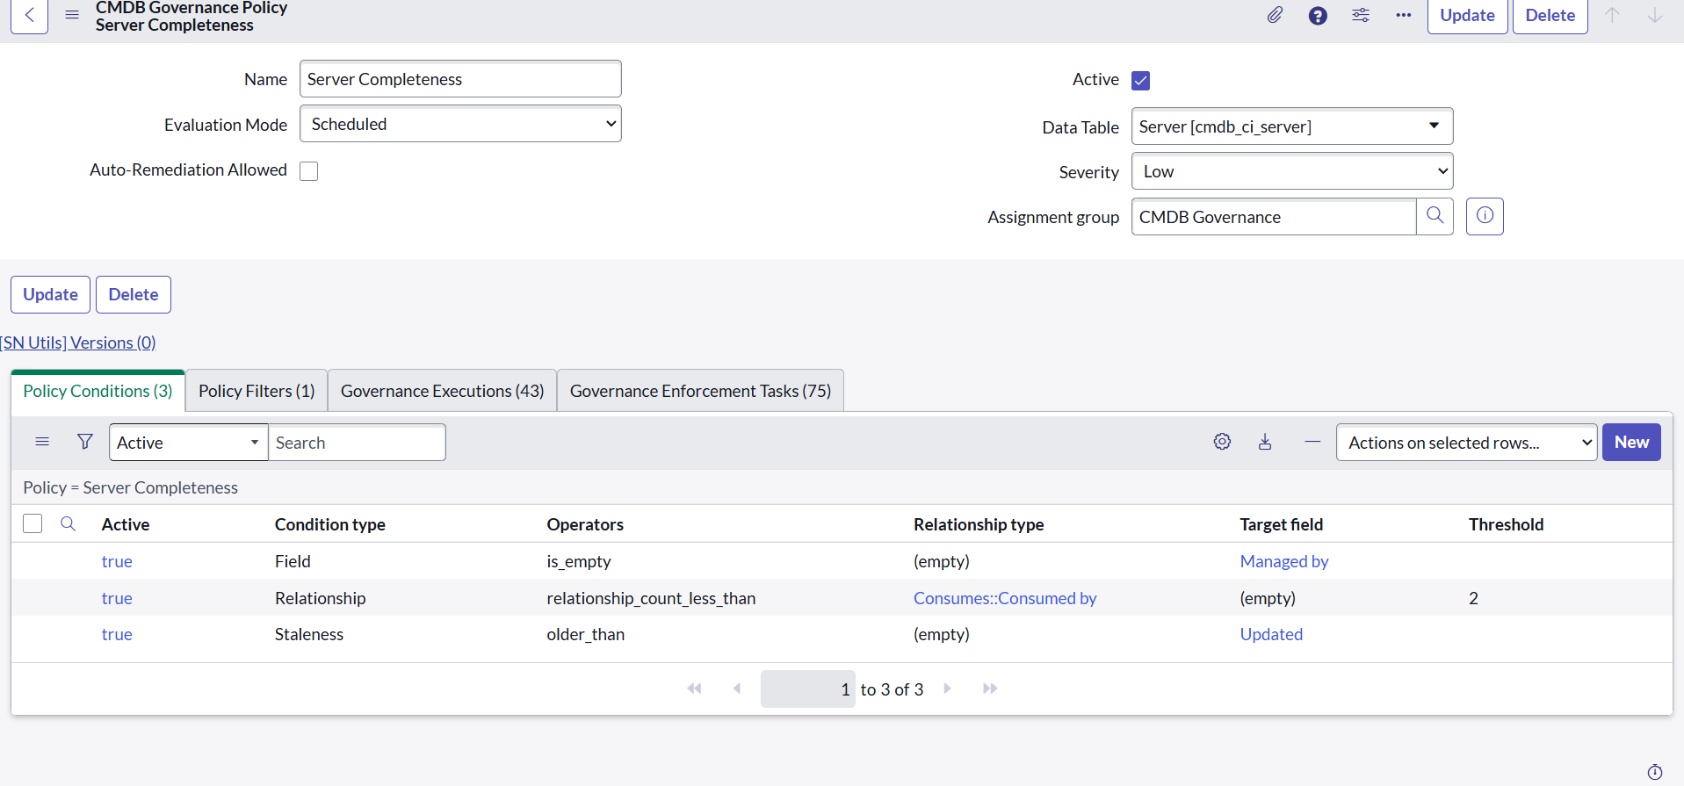Open more options ellipsis in header
The height and width of the screenshot is (786, 1684).
[1404, 15]
